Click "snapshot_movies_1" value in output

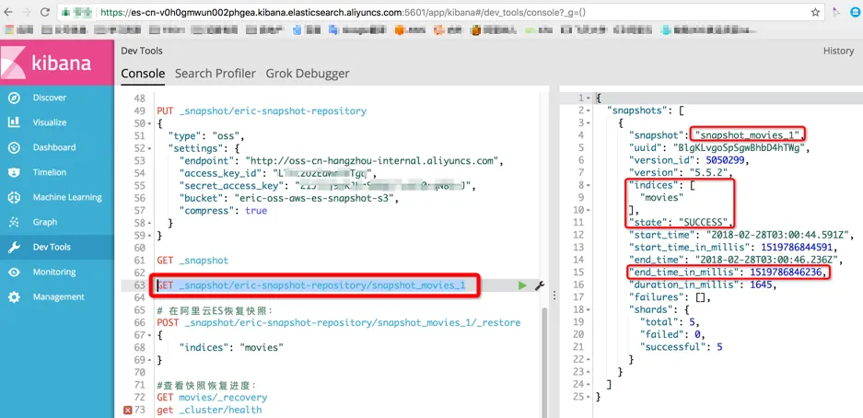coord(749,134)
